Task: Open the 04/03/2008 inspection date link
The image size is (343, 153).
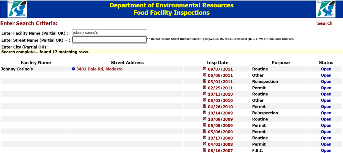Action: tap(220, 144)
